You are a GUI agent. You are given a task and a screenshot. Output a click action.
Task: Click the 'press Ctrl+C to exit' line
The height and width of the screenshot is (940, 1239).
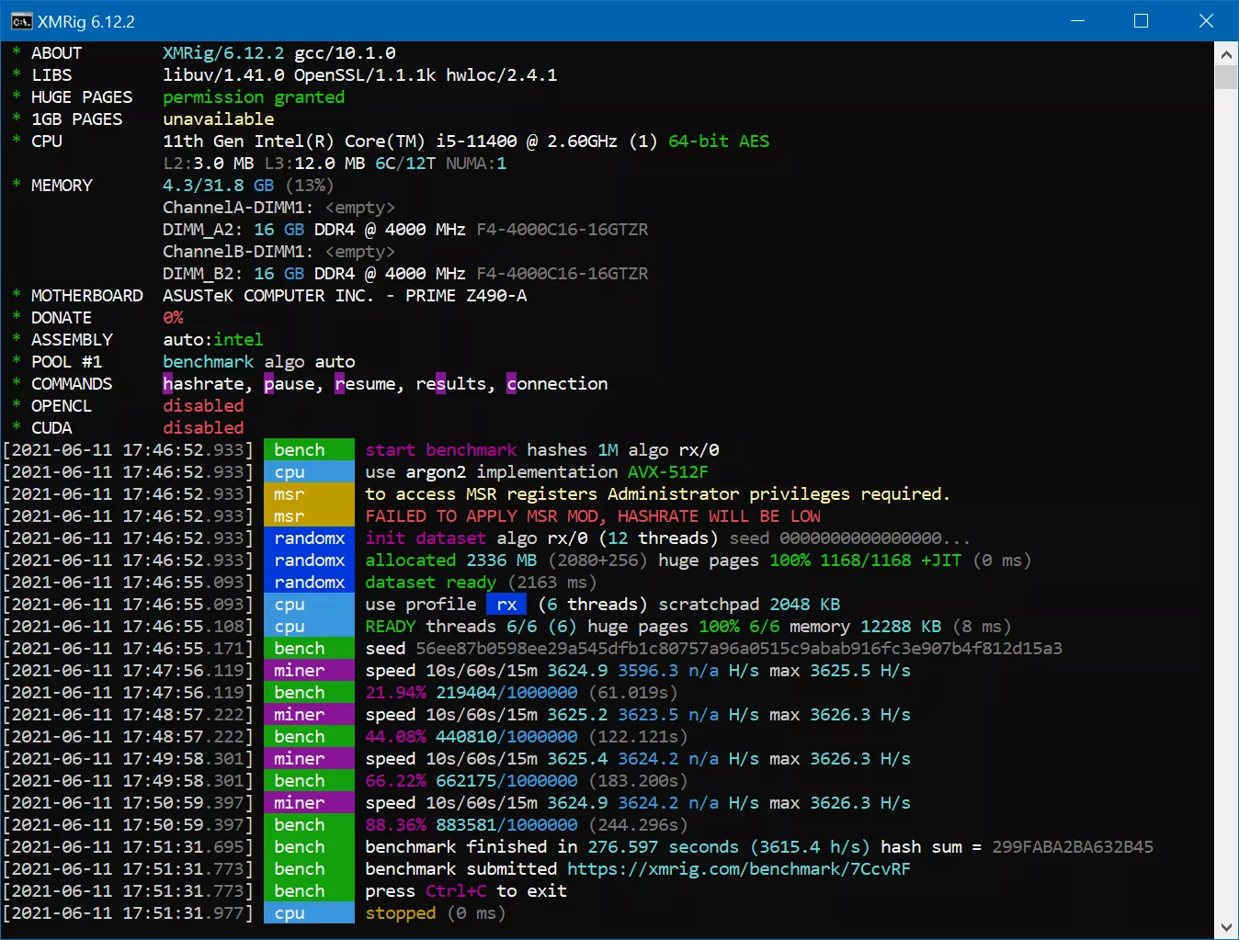click(x=466, y=891)
